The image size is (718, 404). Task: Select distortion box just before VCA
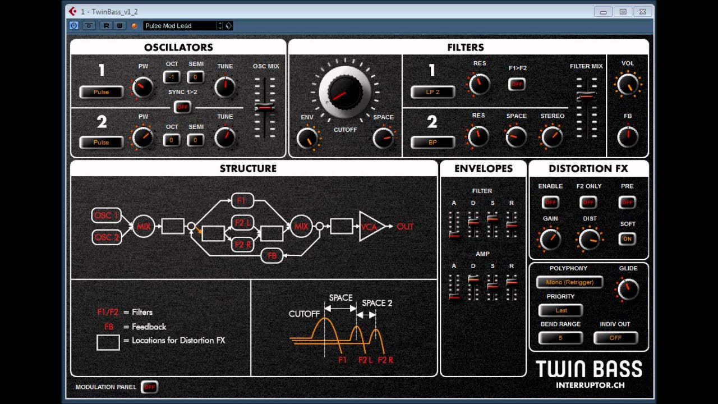tap(342, 227)
